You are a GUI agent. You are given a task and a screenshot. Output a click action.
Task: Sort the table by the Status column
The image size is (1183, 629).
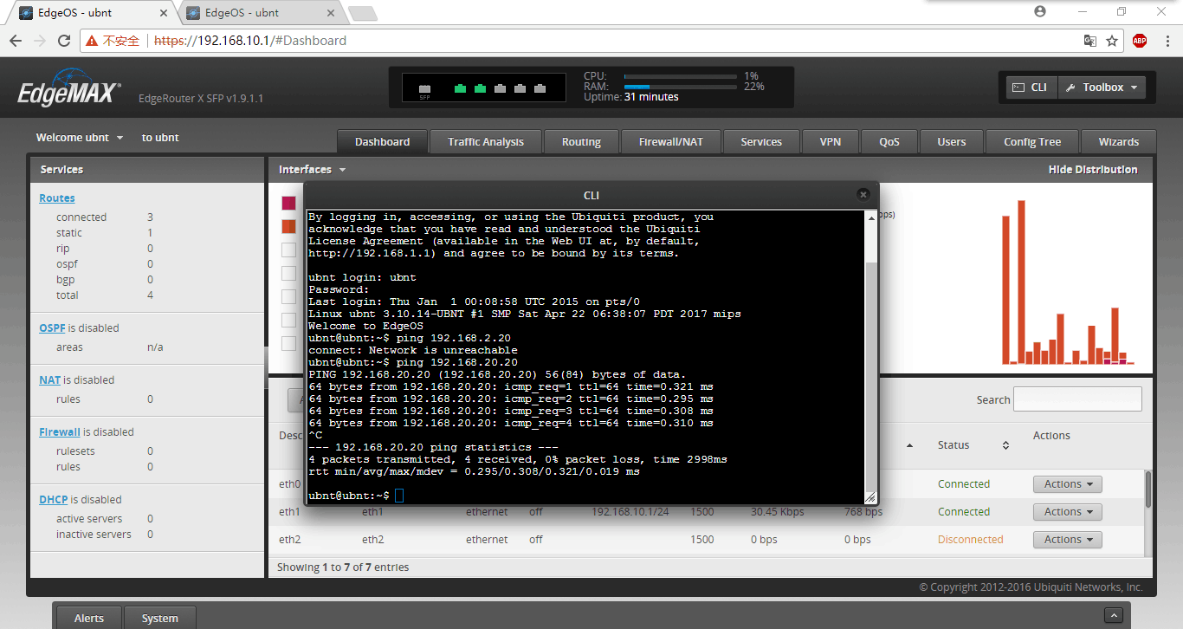pos(973,445)
